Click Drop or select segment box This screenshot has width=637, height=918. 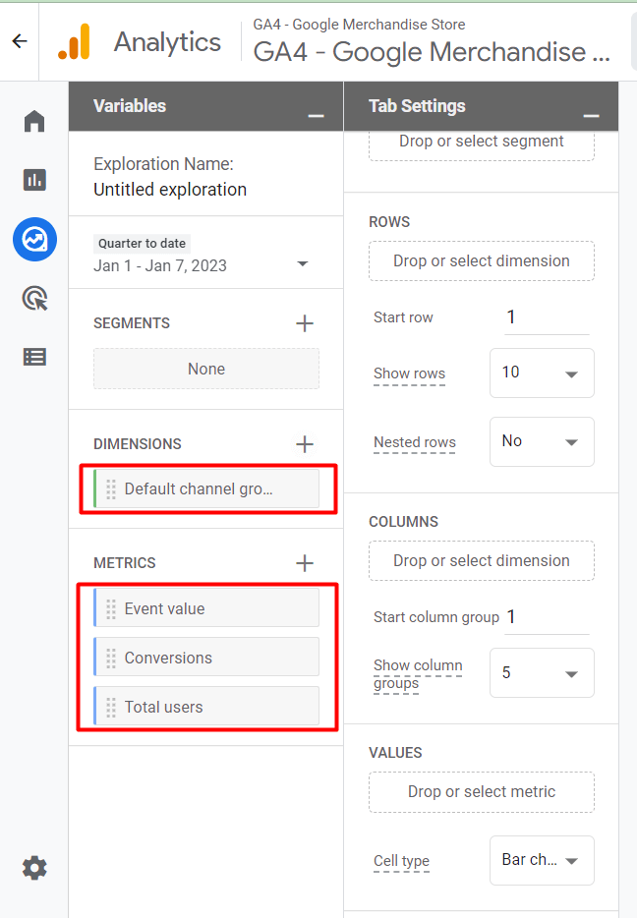[x=482, y=144]
